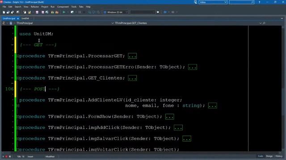Viewport: 286px width, 160px height.
Task: Expand the GET_Clientes procedure fold marker
Action: [x=18, y=78]
